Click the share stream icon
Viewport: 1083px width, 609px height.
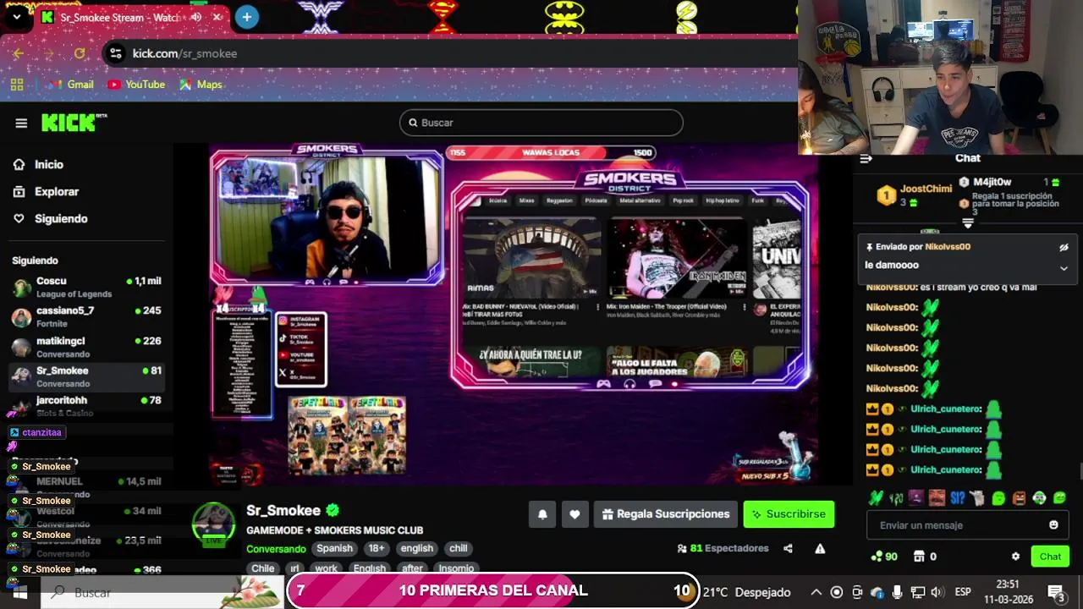[x=788, y=548]
